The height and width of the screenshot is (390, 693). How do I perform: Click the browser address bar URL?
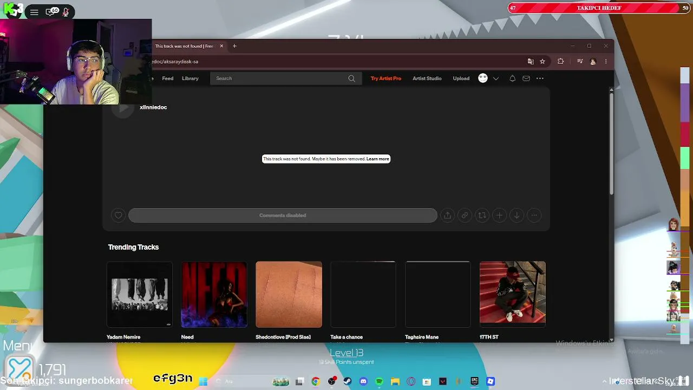click(x=174, y=62)
